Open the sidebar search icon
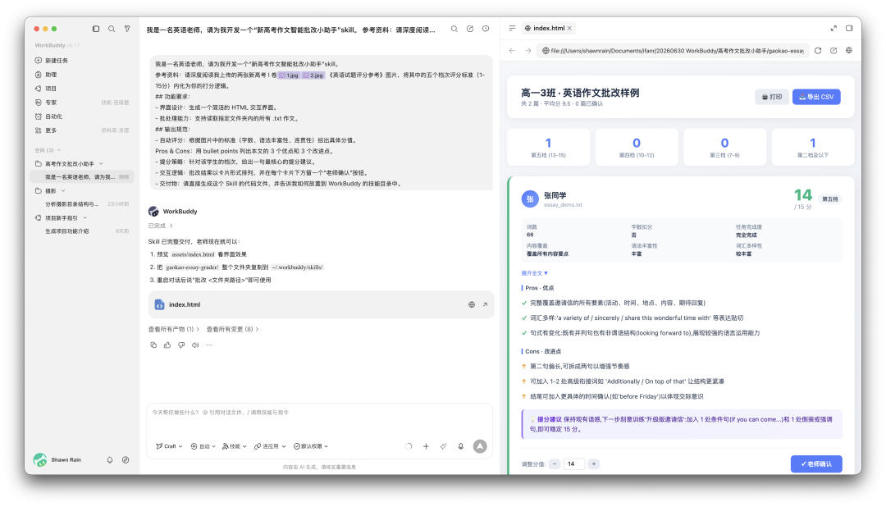Screen dimensions: 886x507 coord(112,29)
